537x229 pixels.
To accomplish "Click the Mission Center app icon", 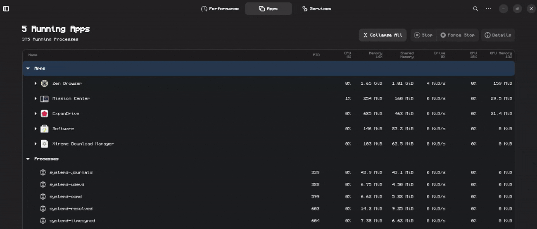I will point(45,99).
